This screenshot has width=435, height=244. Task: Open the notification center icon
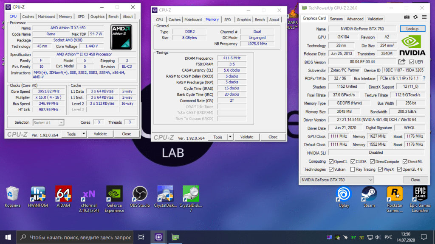click(424, 237)
